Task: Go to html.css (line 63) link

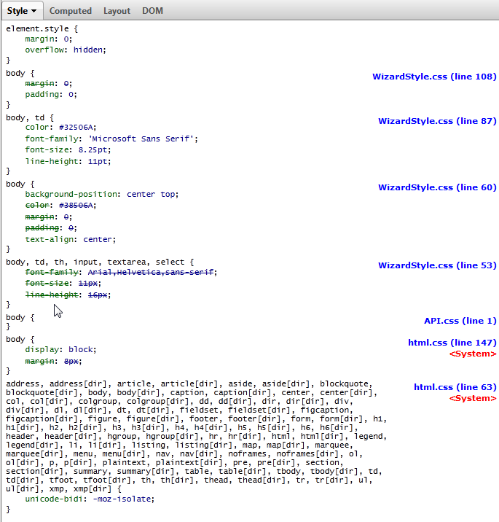Action: 455,387
